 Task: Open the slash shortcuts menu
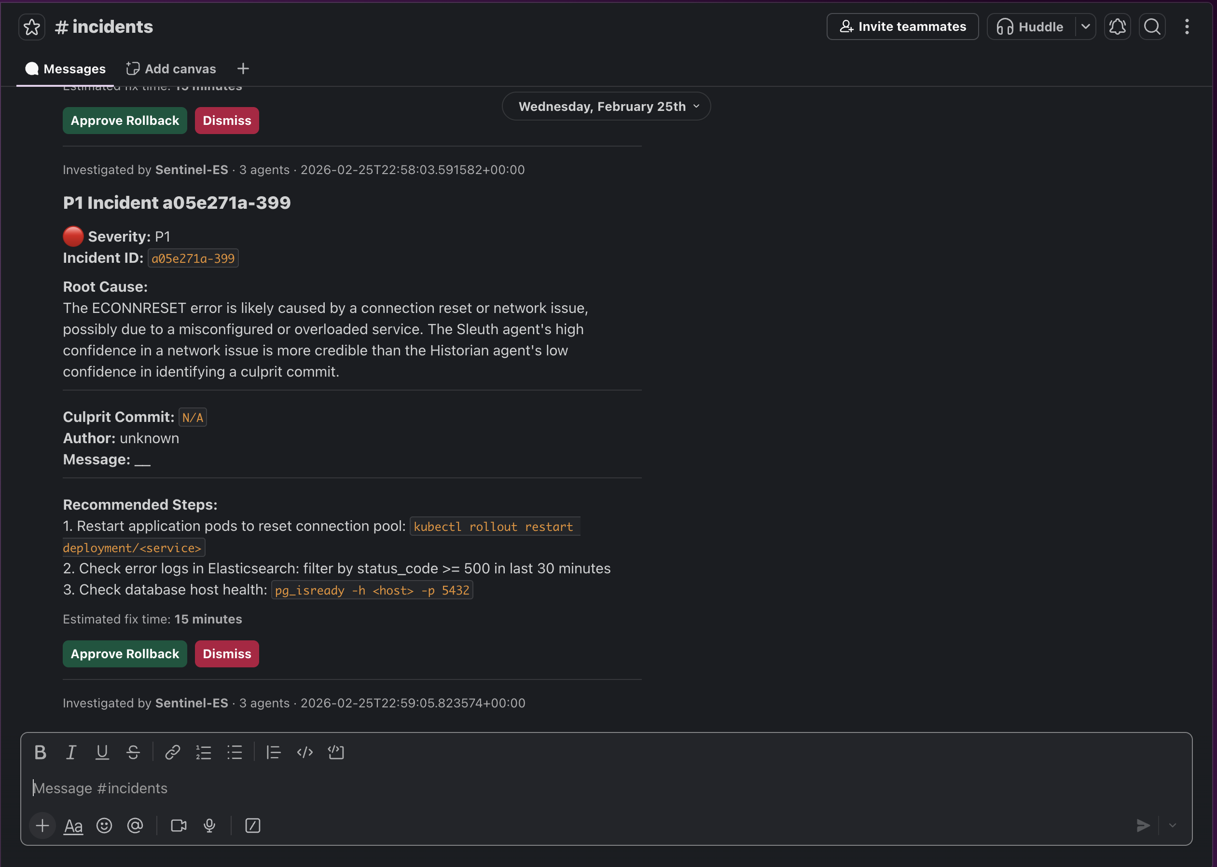pyautogui.click(x=253, y=826)
